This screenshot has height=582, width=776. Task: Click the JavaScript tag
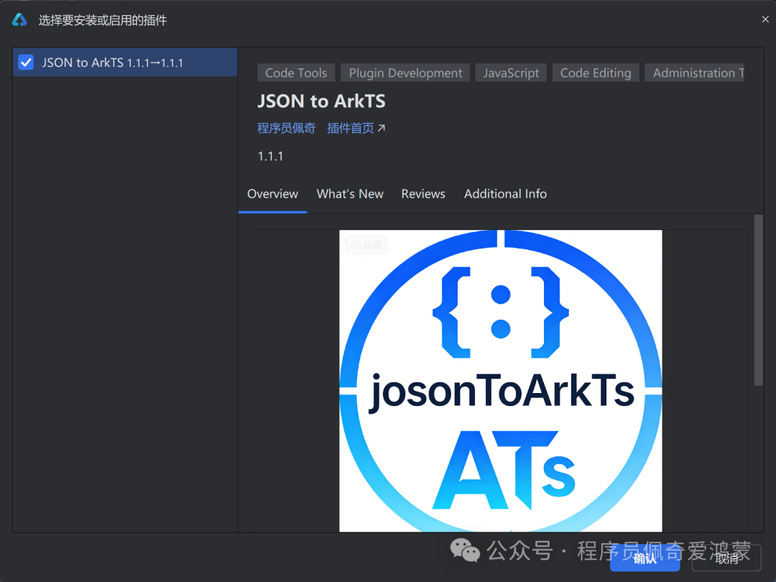511,73
